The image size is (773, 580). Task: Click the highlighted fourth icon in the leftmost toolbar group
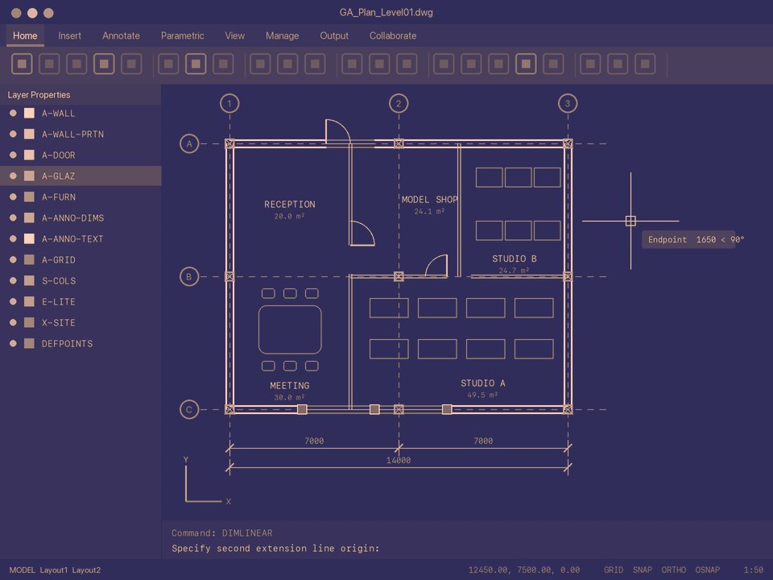[x=104, y=64]
